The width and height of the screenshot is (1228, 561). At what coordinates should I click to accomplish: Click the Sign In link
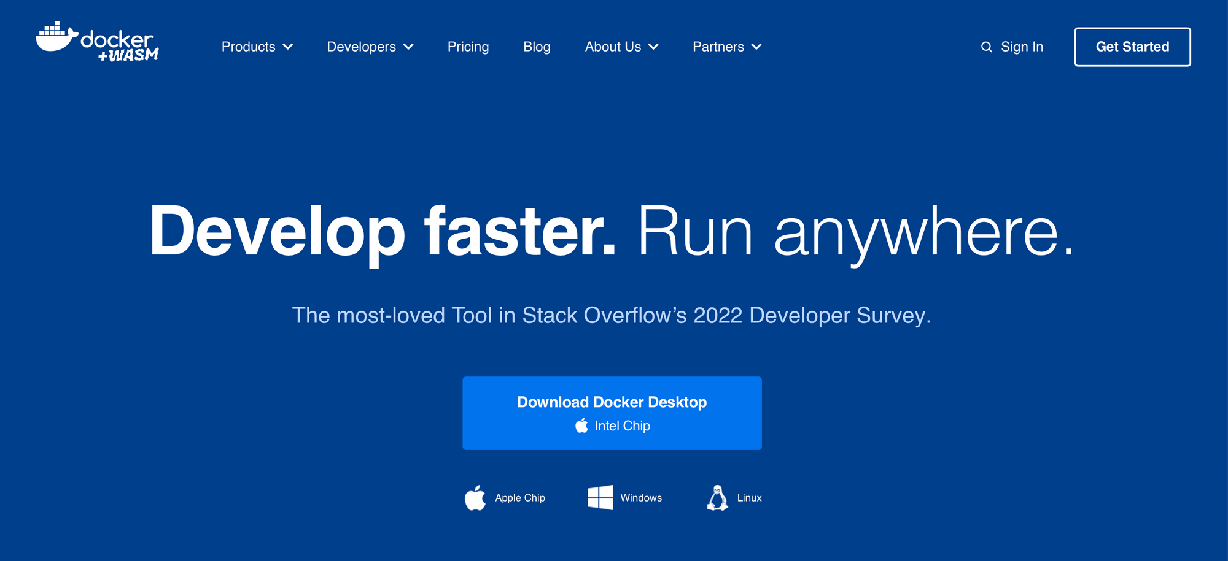click(1022, 47)
